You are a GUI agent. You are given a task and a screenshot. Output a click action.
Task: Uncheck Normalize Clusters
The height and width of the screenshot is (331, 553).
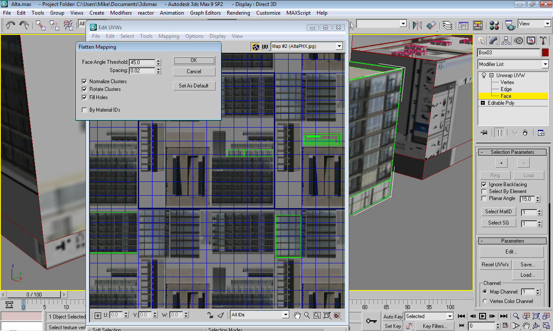tap(84, 81)
